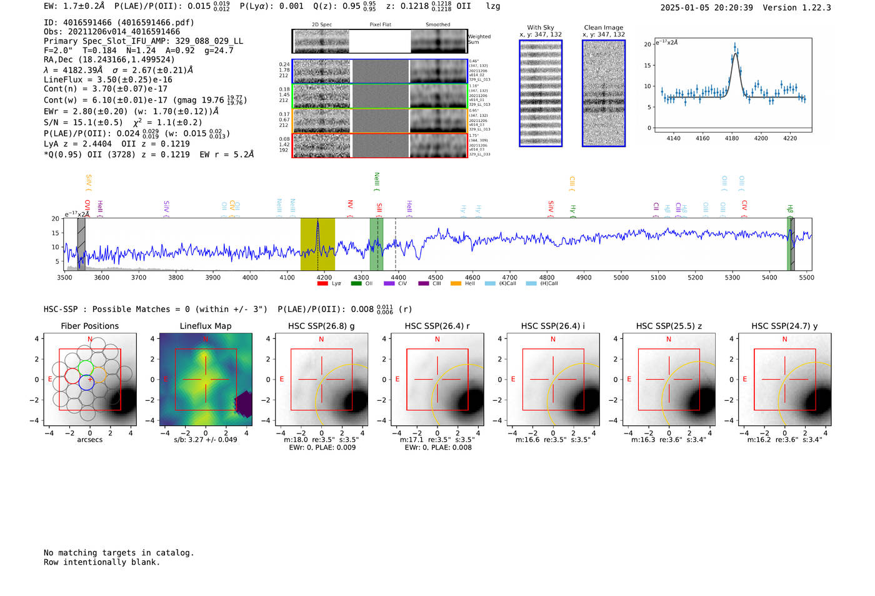Image resolution: width=875 pixels, height=596 pixels.
Task: Click the orange CIII label above spectrum
Action: click(x=571, y=183)
